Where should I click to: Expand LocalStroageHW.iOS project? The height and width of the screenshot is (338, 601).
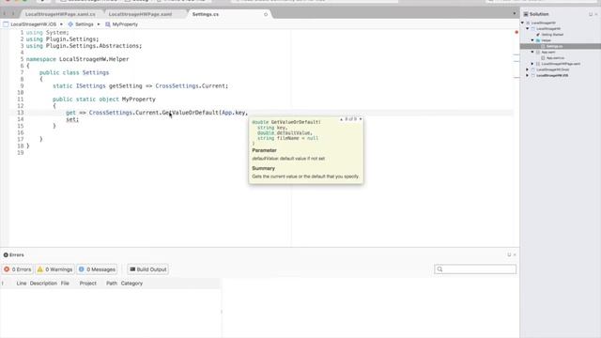(528, 75)
